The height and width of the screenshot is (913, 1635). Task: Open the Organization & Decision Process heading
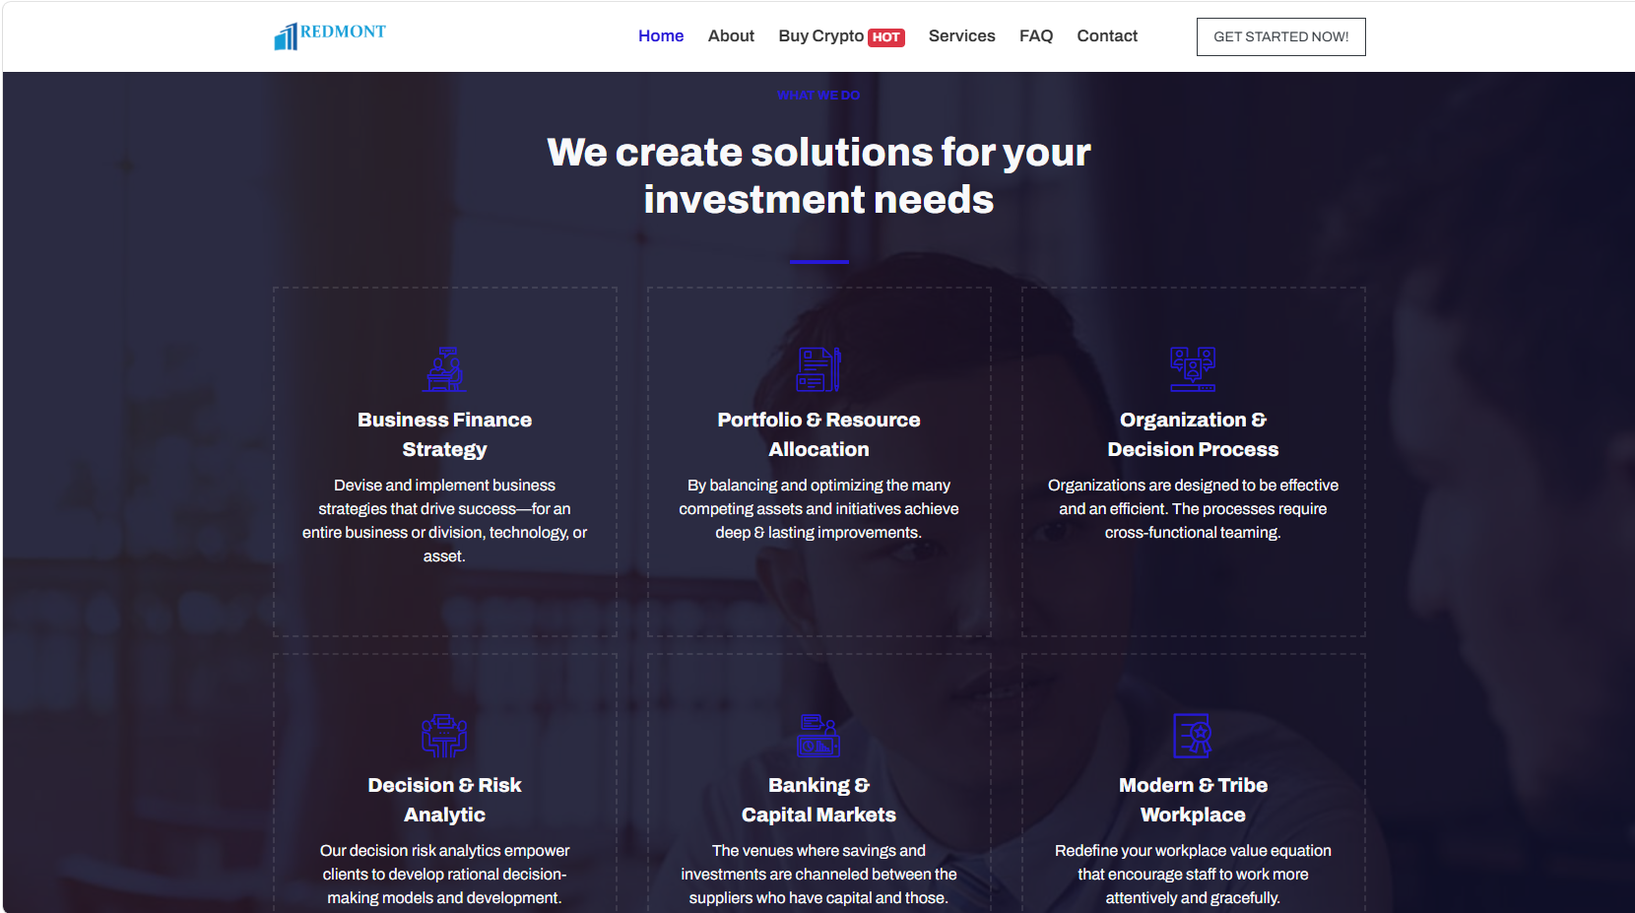point(1193,434)
